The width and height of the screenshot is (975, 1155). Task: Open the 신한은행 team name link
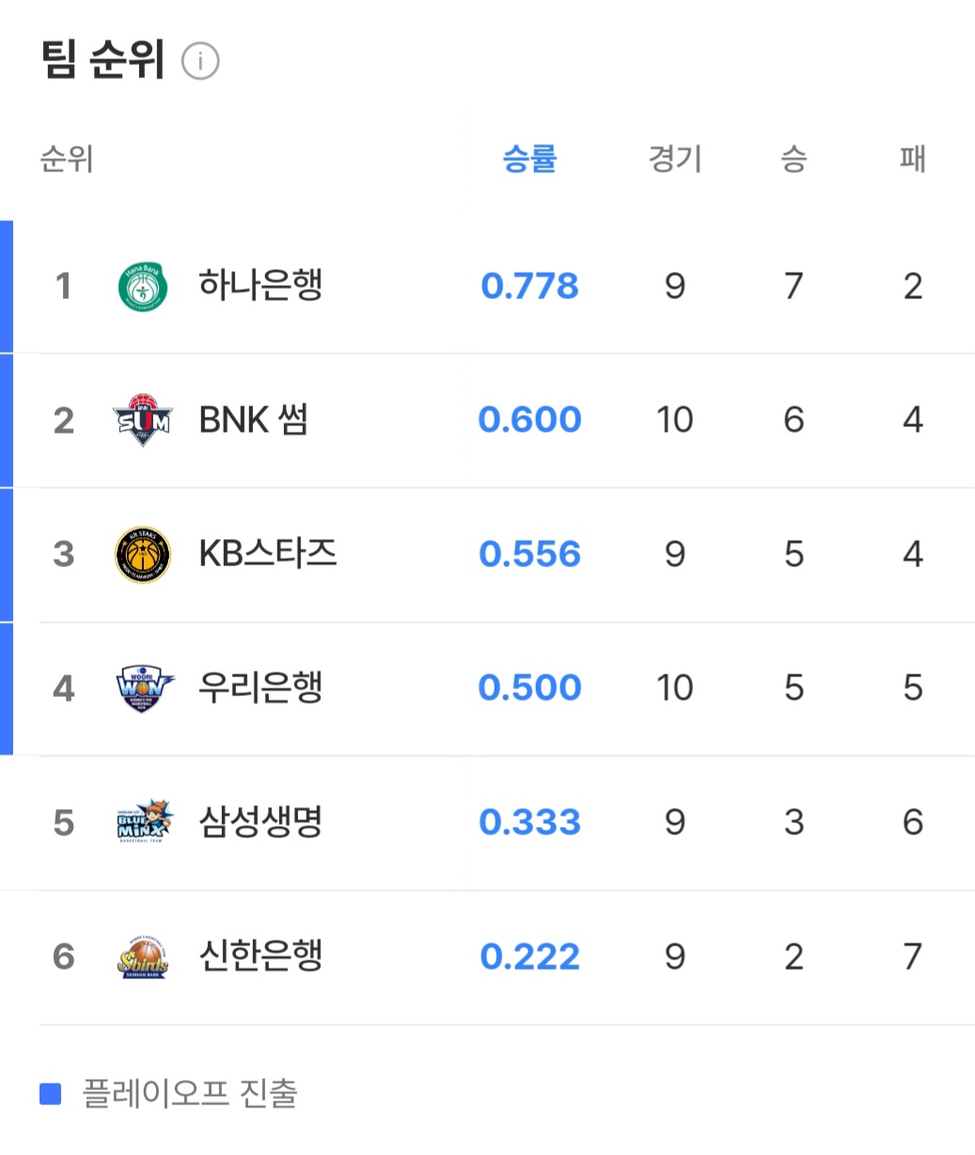tap(260, 957)
